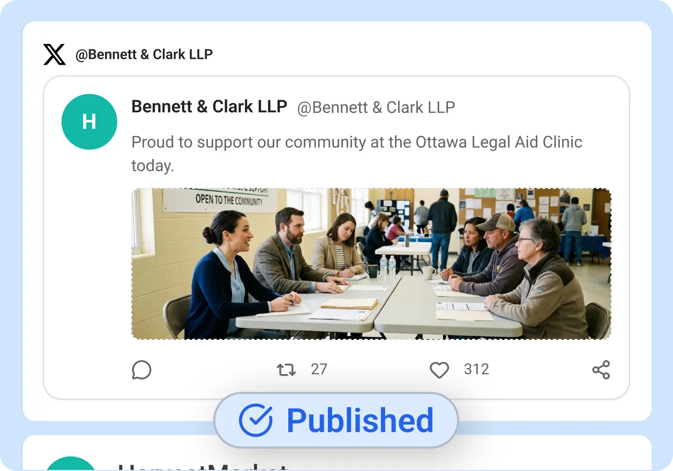Click the word today in the post text
Screen dimensions: 673x471
point(153,166)
